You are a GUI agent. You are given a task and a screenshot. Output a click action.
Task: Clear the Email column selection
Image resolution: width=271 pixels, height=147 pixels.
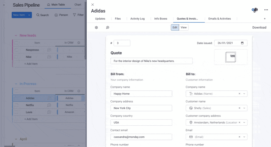[239, 137]
